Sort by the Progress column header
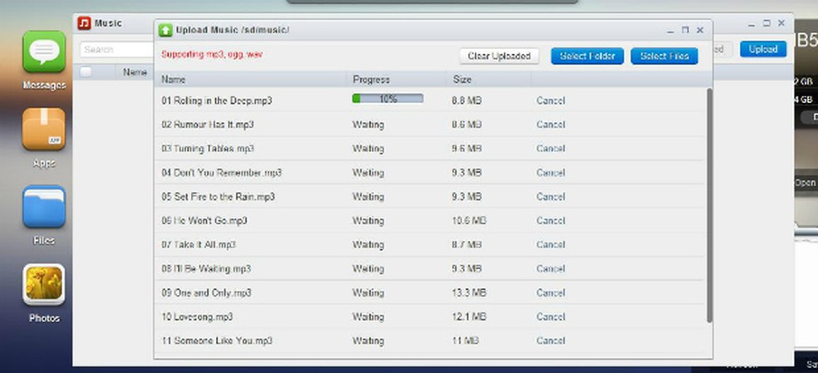This screenshot has height=373, width=818. point(371,79)
